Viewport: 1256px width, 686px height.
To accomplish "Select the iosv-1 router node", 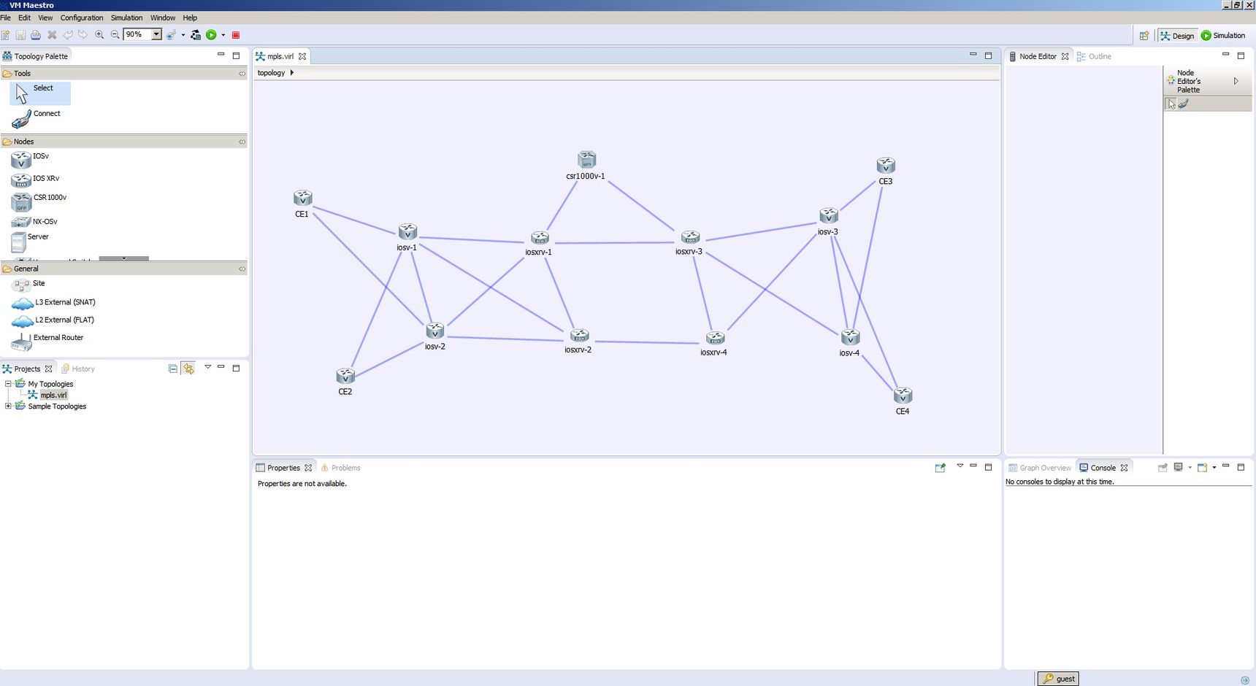I will point(407,231).
